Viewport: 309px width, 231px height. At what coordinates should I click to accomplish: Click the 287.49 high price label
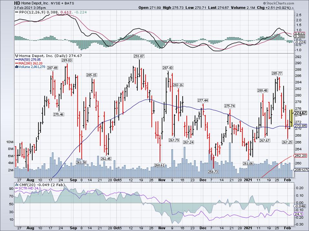[x=53, y=68]
